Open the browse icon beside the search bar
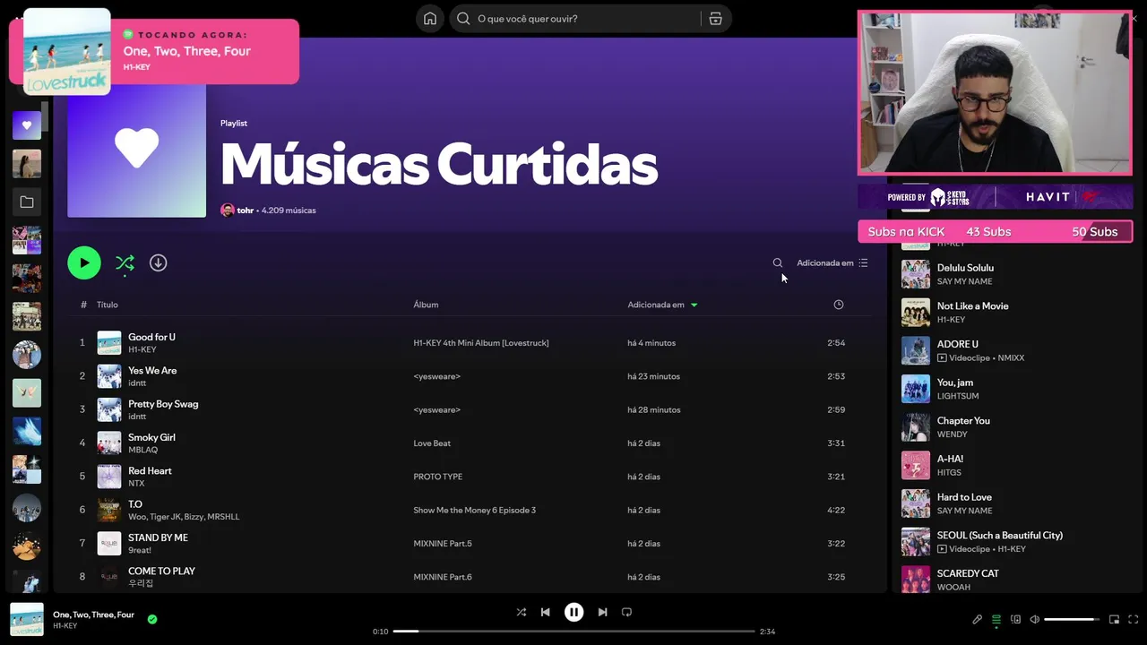Screen dimensions: 1147x645 tap(715, 19)
